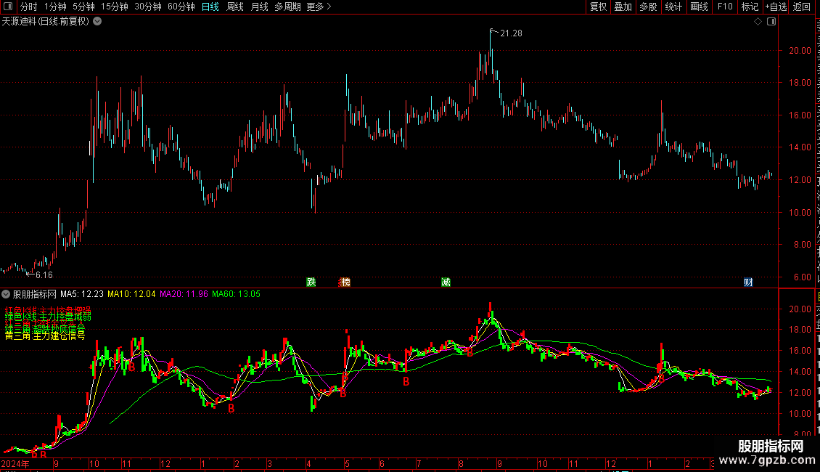This screenshot has height=472, width=820.
Task: Switch to the 周线 weekly period tab
Action: (235, 7)
